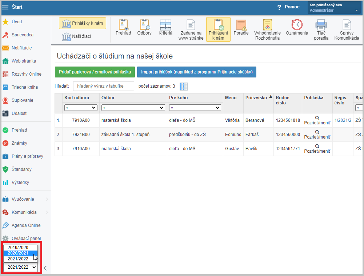Viewport: 364px width, 276px height.
Task: Switch to Prihlášky k nám tab
Action: (x=83, y=23)
